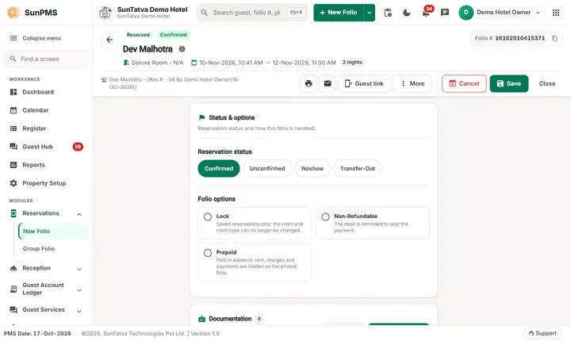Open New Folio dropdown arrow
This screenshot has width=571, height=341.
pyautogui.click(x=370, y=13)
